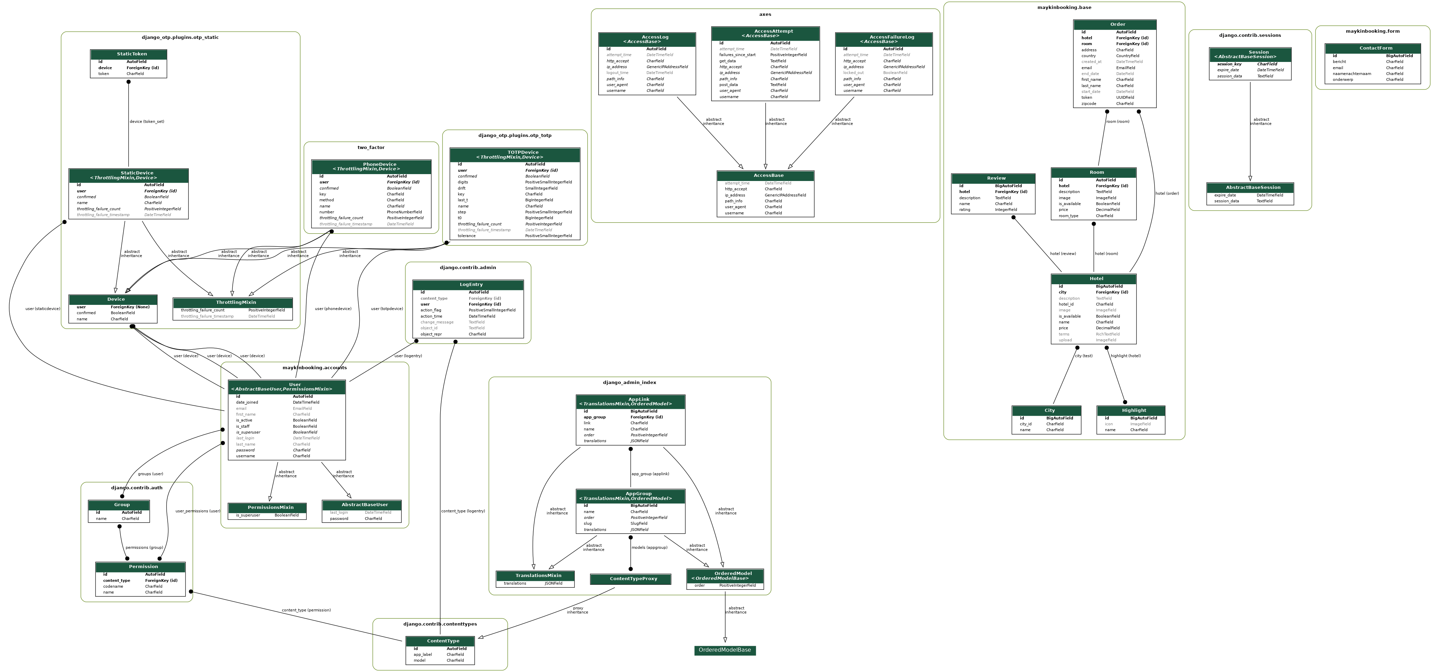
Task: Click the AccessLog model header
Action: point(647,40)
